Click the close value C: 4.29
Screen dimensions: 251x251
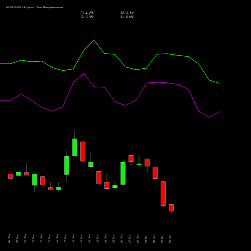coord(87,13)
